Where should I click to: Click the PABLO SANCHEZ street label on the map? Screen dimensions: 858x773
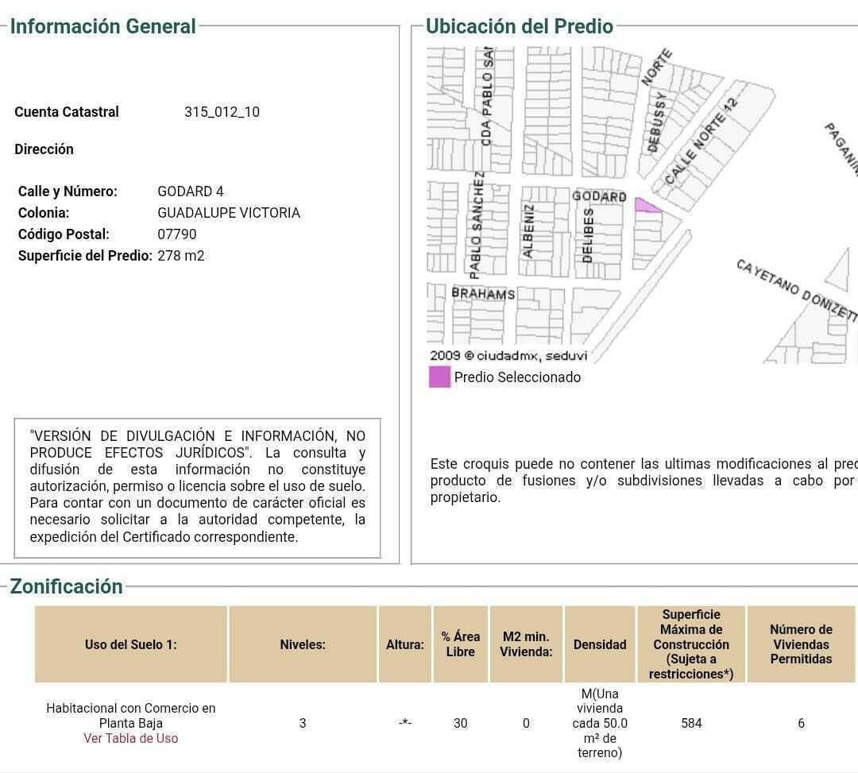click(476, 224)
